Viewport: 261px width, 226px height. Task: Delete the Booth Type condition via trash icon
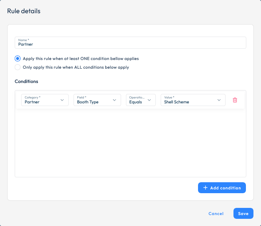tap(235, 100)
